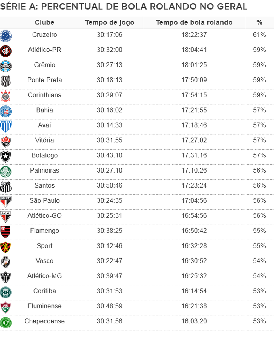Select the Botafogo star shield crest
The image size is (274, 342).
6,157
